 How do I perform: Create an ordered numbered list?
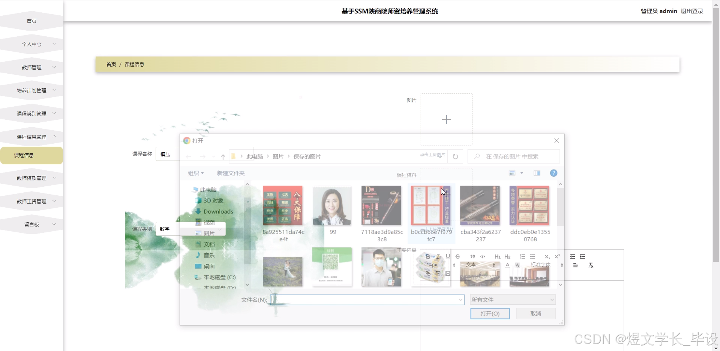522,257
